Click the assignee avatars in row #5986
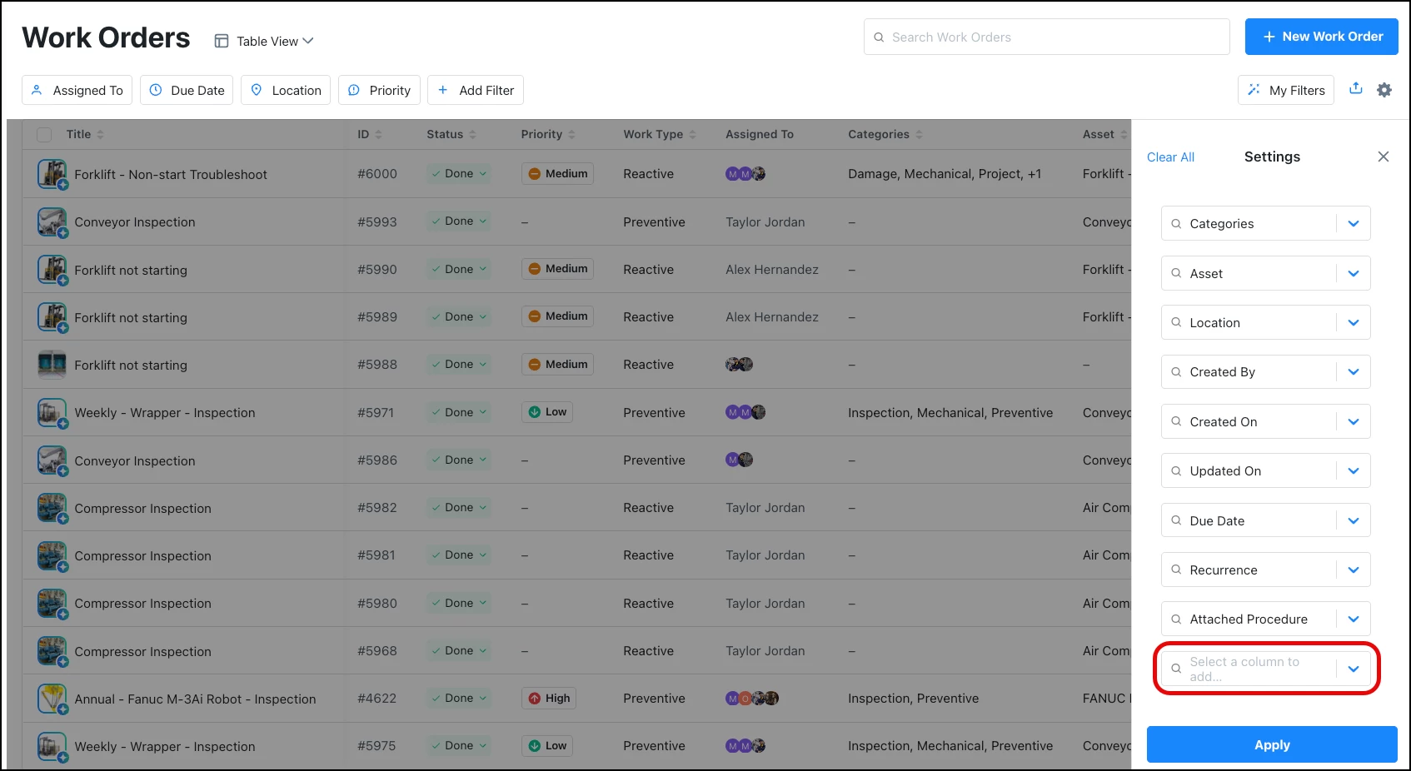The height and width of the screenshot is (771, 1411). coord(739,460)
